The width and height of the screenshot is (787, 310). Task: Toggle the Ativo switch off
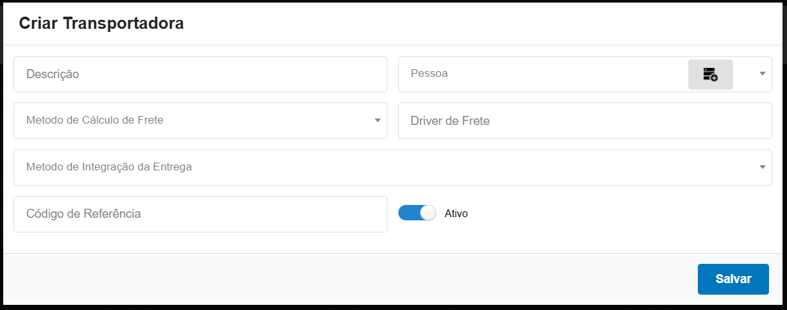click(x=417, y=213)
